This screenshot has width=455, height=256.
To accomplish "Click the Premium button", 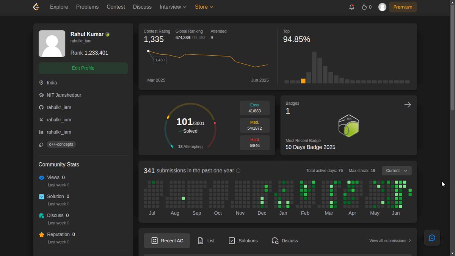I will (x=403, y=7).
